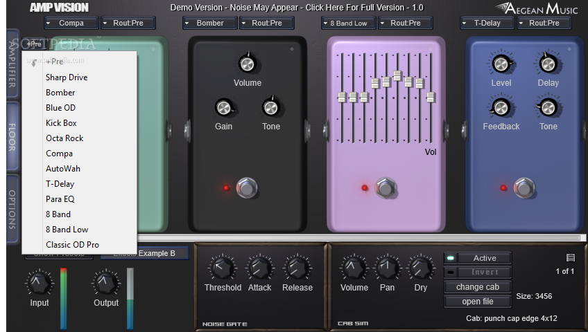Image resolution: width=588 pixels, height=332 pixels.
Task: Open the Rout:Pre dropdown next to 8 Band Low
Action: click(x=406, y=24)
